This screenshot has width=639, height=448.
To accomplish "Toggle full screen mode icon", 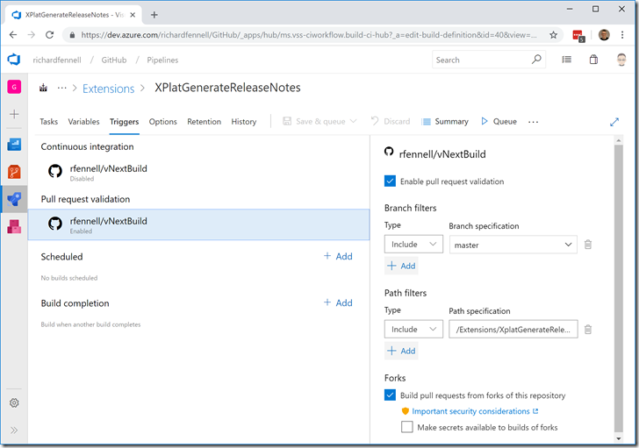I will coord(614,122).
